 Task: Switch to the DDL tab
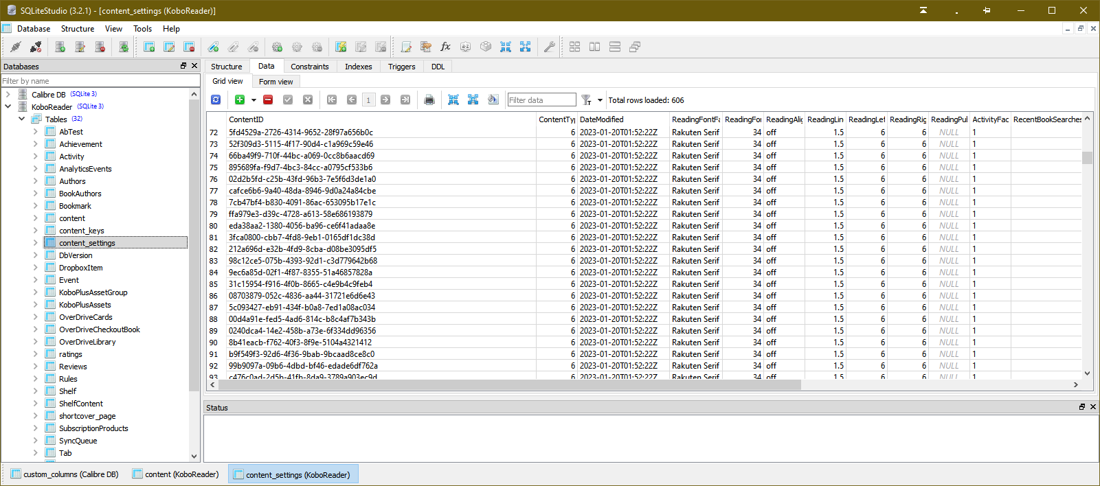[x=438, y=67]
